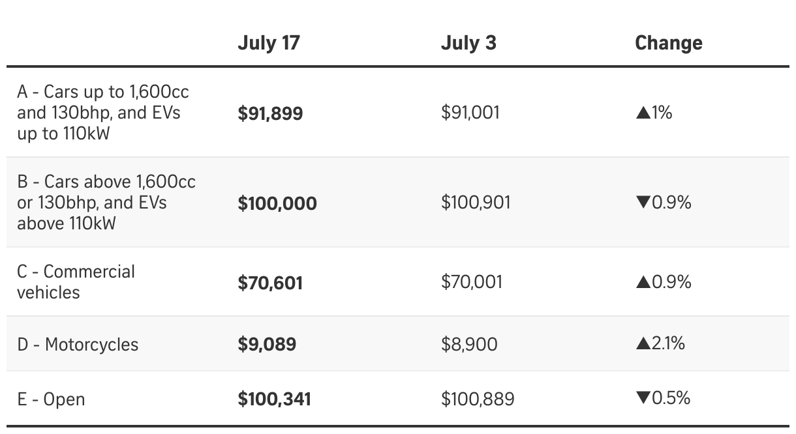
Task: Click the E - Open row label
Action: [51, 399]
